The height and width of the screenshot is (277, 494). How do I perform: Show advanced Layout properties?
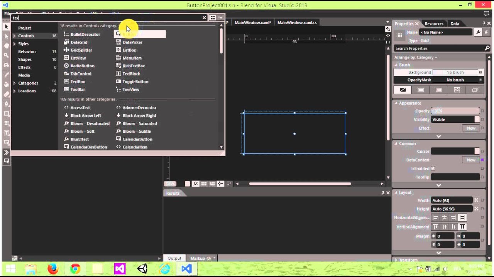click(439, 253)
